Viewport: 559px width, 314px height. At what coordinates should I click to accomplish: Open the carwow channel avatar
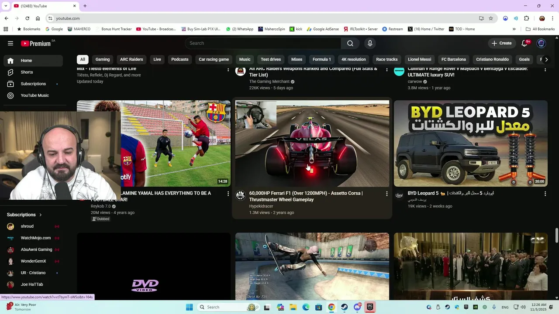pyautogui.click(x=399, y=71)
